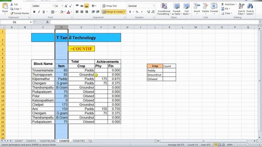Open Find & Select menu
Screen dimensions: 262x147
(x=250, y=9)
